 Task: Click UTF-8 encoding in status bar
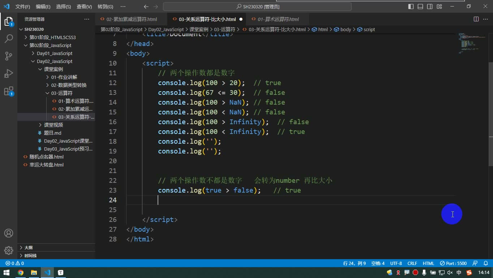tap(396, 263)
